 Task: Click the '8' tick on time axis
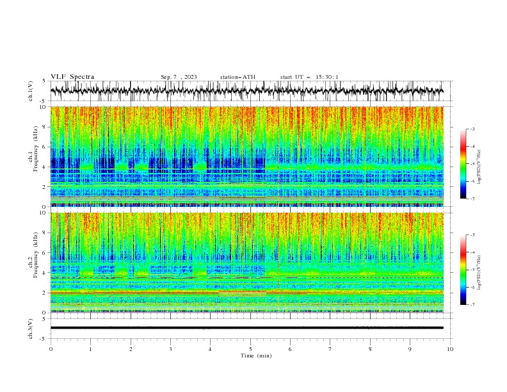[x=370, y=349]
